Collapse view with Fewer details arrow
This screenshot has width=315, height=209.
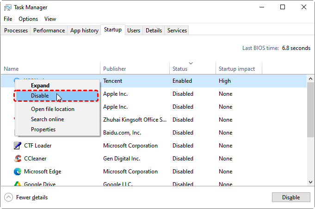[x=9, y=197]
